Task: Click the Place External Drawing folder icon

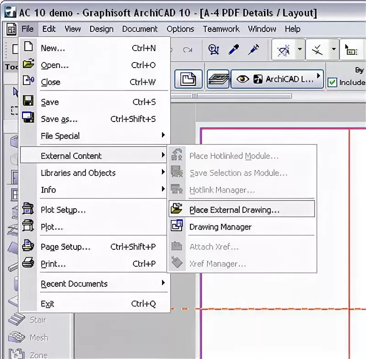Action: [177, 208]
